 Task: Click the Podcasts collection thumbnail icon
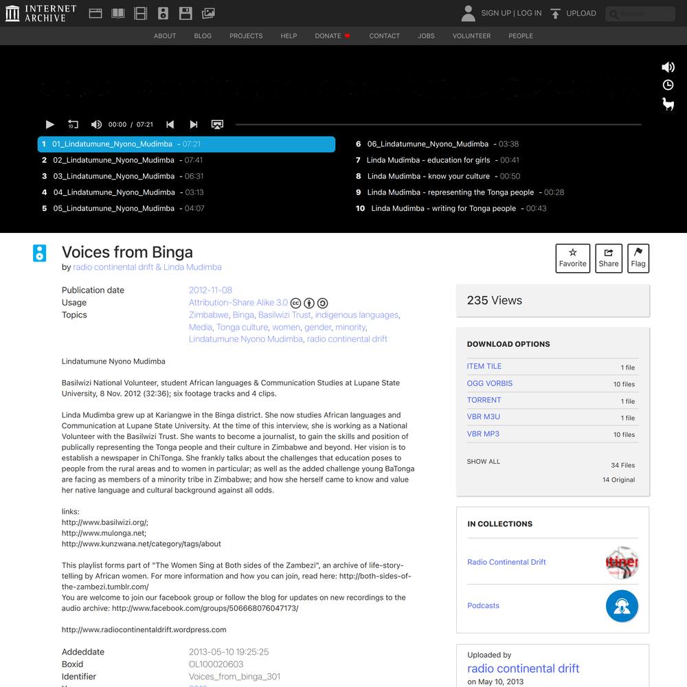622,606
